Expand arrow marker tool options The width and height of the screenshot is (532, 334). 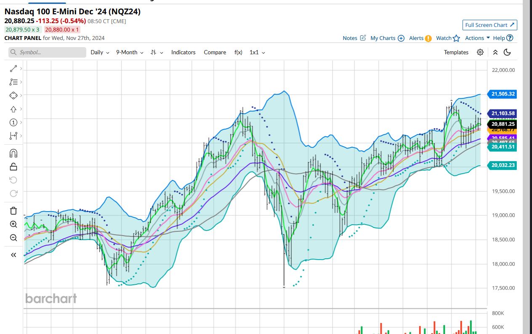(x=21, y=109)
